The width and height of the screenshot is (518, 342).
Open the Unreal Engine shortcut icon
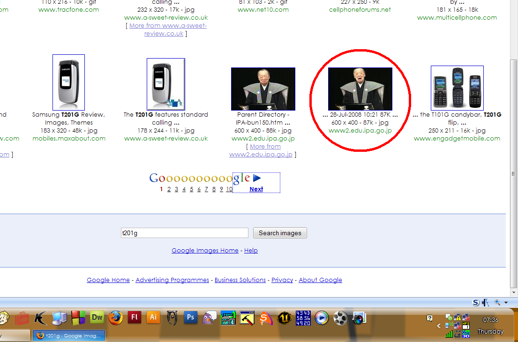click(x=284, y=318)
